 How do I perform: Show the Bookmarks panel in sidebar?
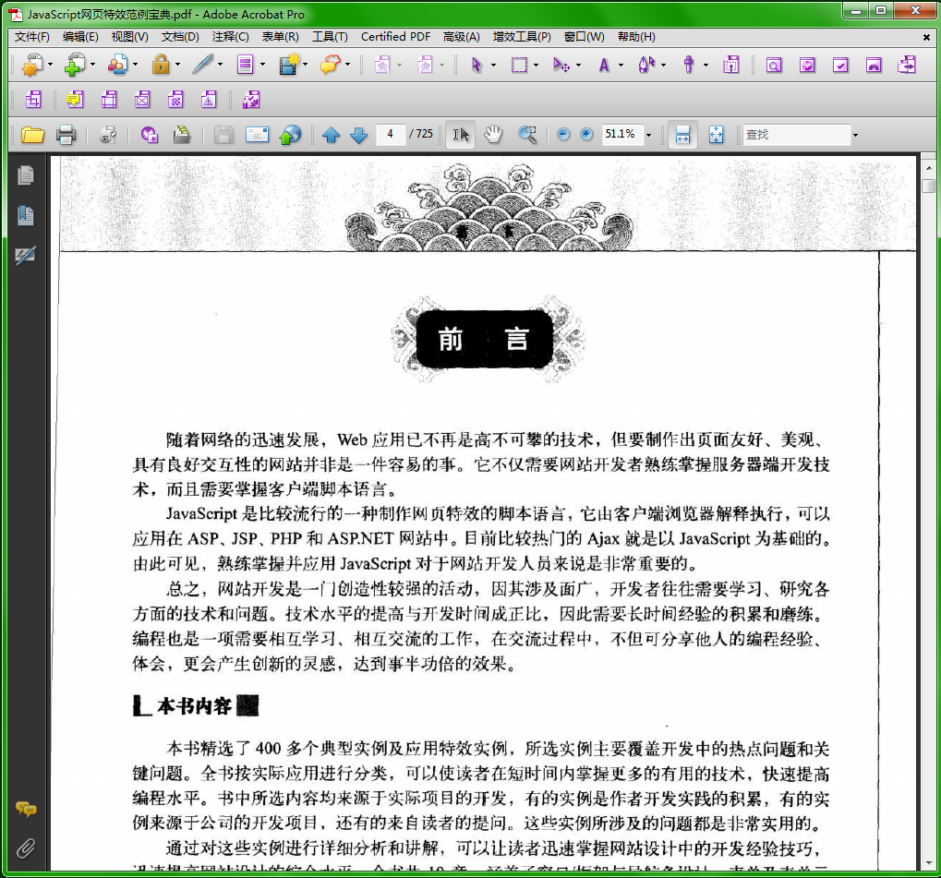[x=26, y=215]
